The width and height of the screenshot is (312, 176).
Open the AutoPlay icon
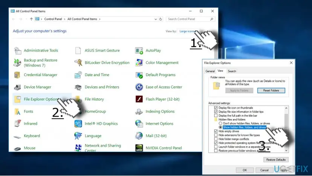(139, 51)
